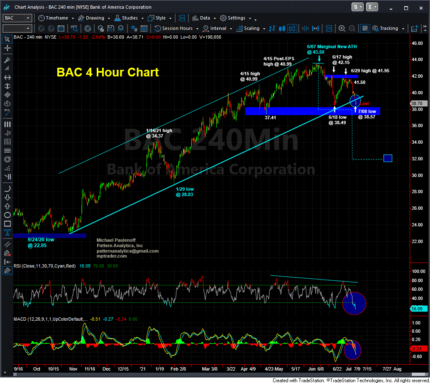Image resolution: width=430 pixels, height=383 pixels.
Task: Pick the horizontal double-arrow drawing tool
Action: tap(7, 77)
